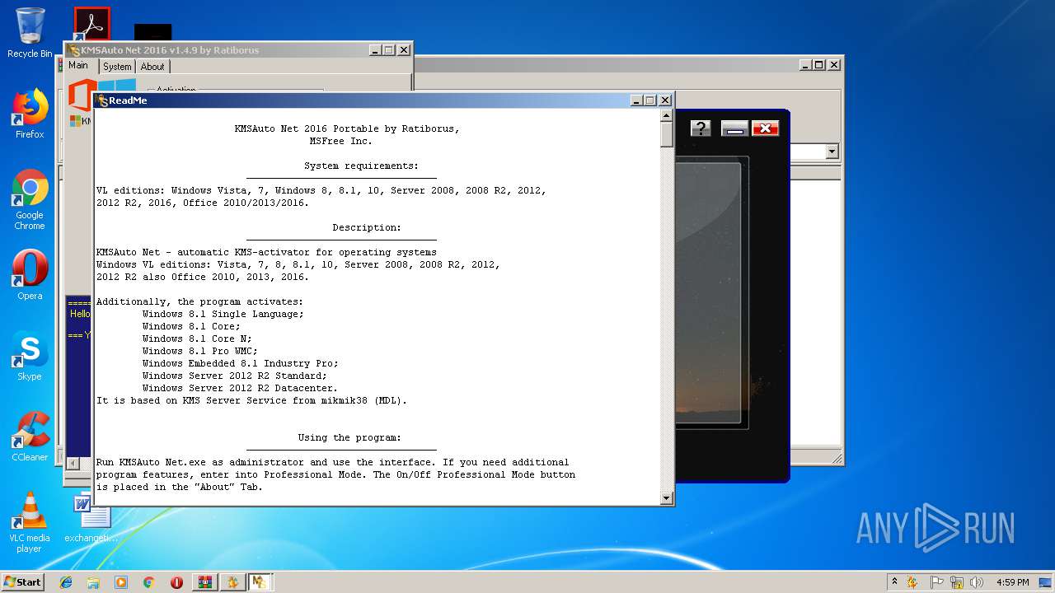Maximize the ReadMe window
This screenshot has width=1055, height=593.
[650, 100]
